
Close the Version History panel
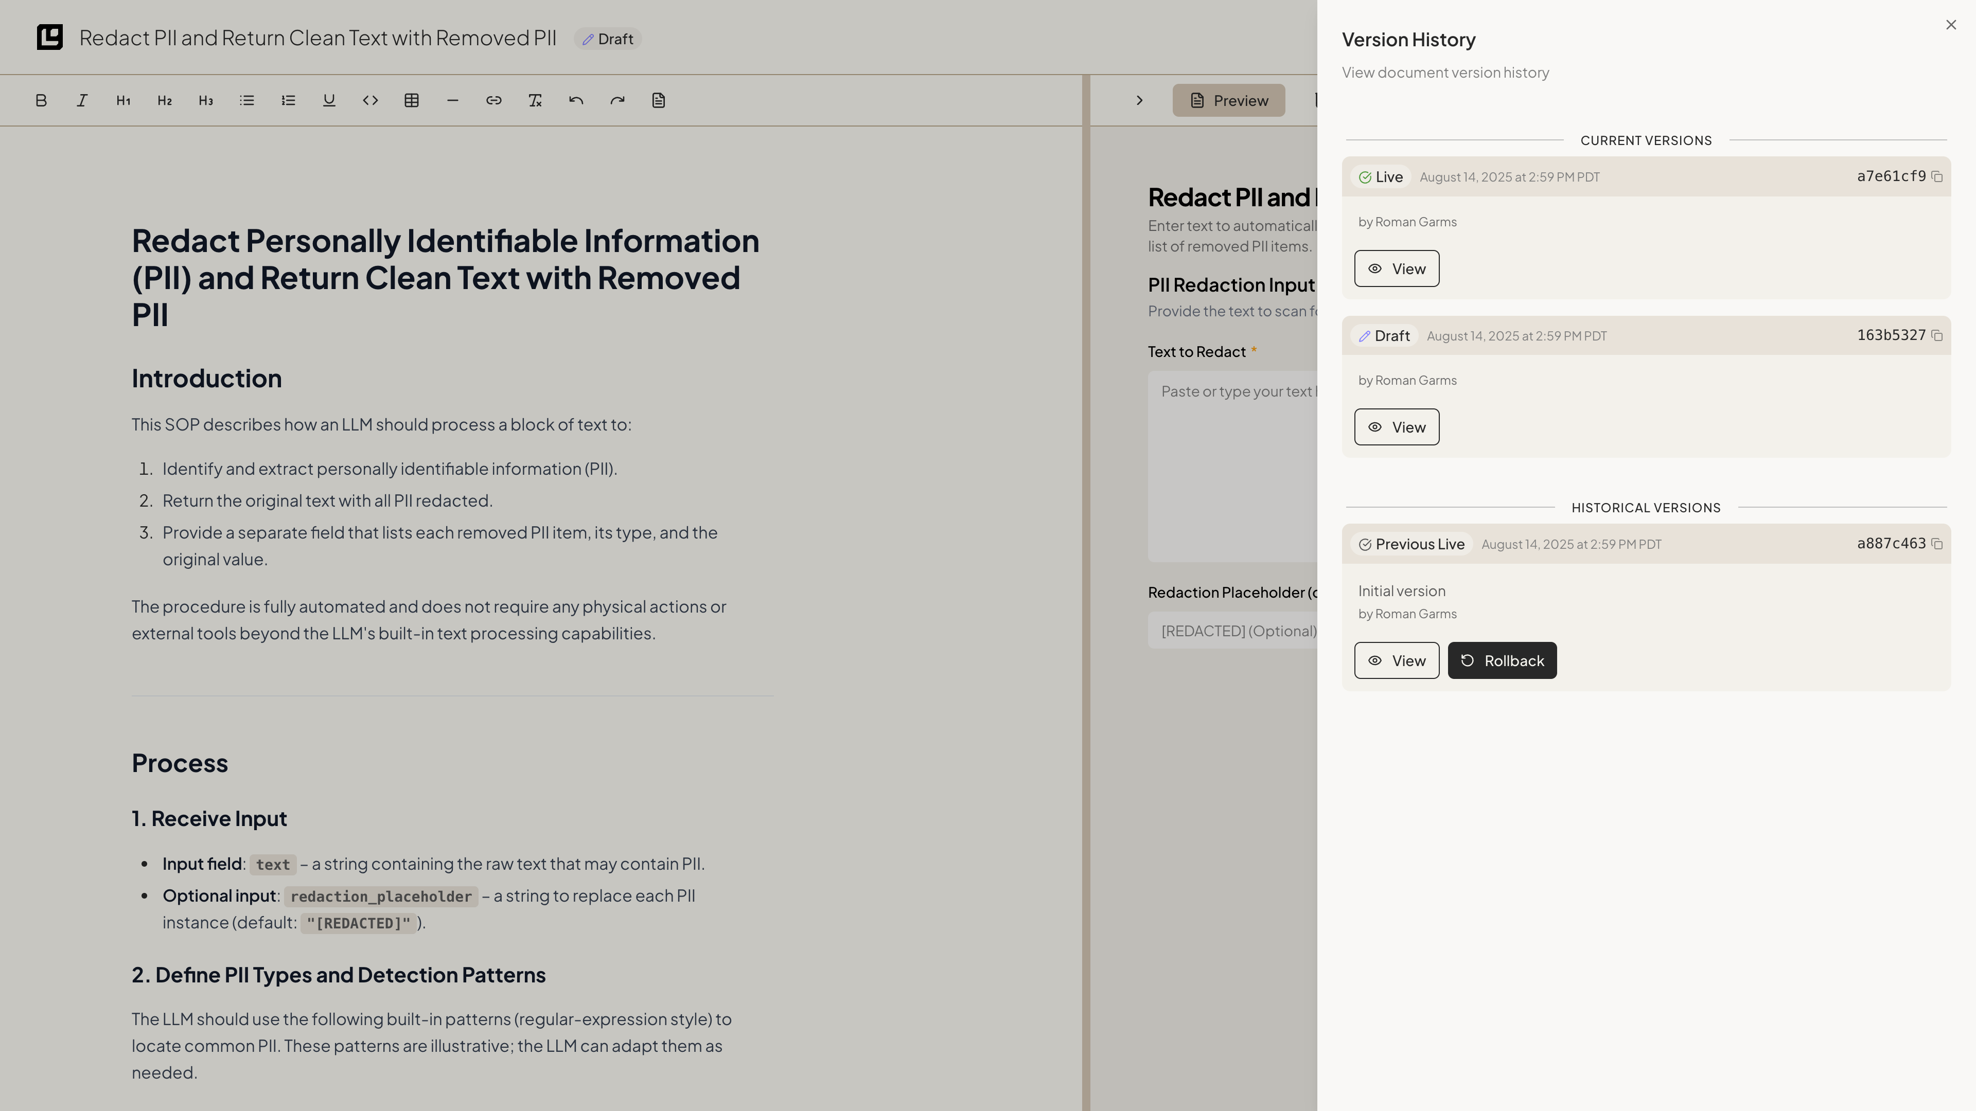(1951, 25)
